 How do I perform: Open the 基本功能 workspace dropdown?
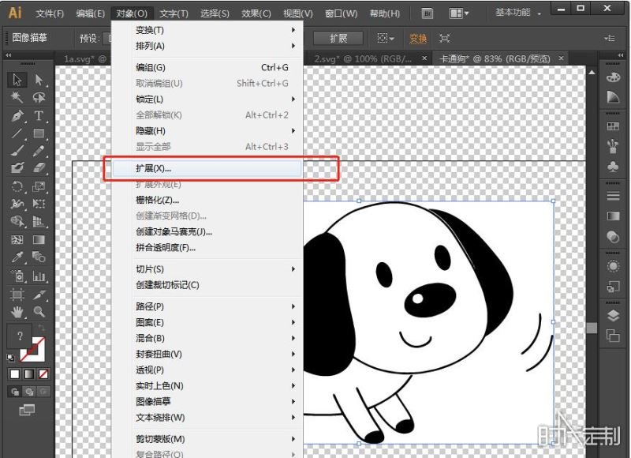click(x=518, y=13)
